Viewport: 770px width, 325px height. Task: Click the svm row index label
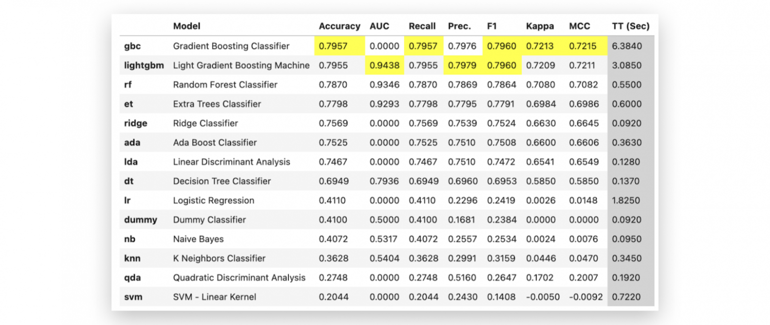(x=133, y=297)
